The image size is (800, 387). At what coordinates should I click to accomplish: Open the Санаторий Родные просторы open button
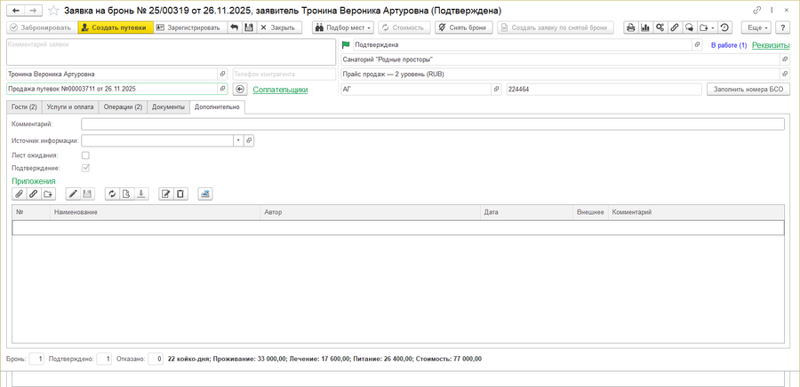(x=785, y=59)
